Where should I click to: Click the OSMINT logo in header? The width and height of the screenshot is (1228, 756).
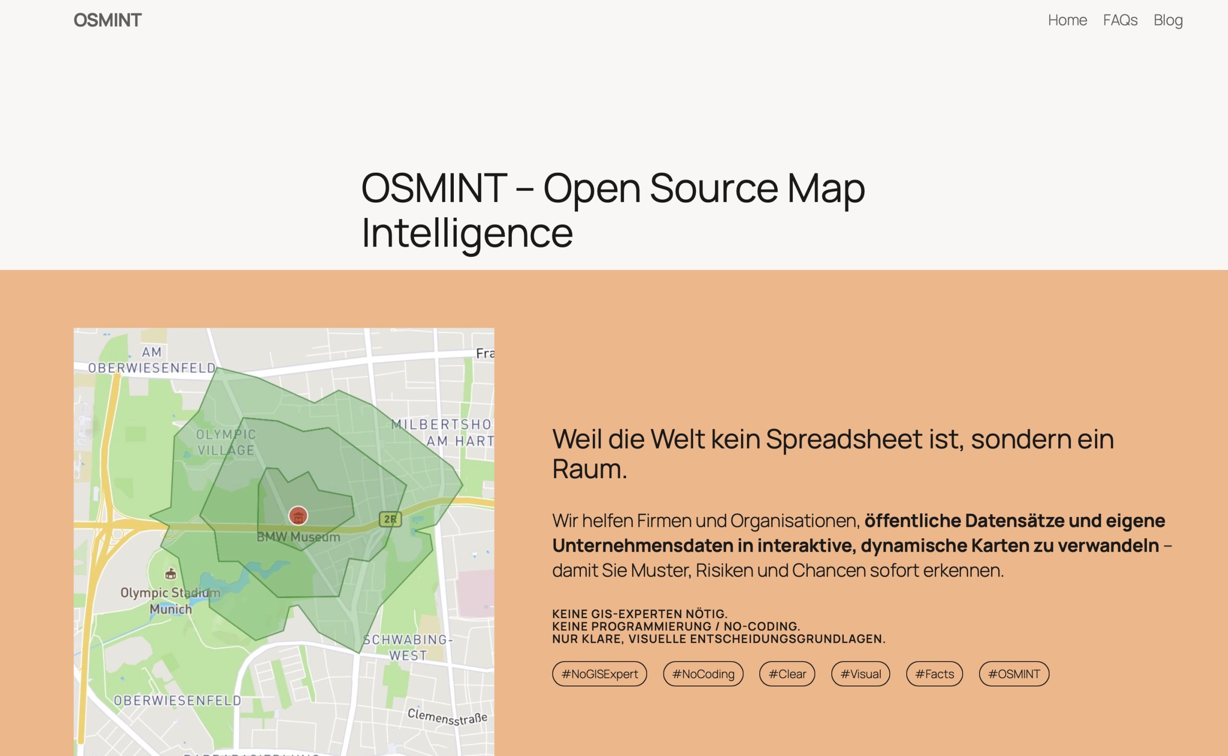(107, 20)
